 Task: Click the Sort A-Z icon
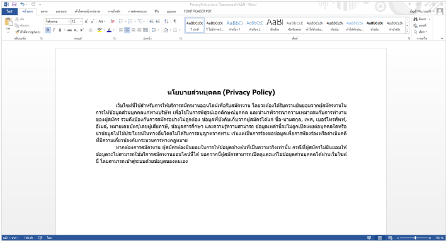[x=166, y=21]
